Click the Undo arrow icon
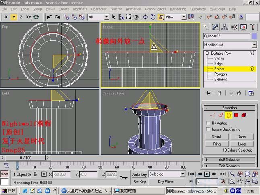 (x=50, y=17)
